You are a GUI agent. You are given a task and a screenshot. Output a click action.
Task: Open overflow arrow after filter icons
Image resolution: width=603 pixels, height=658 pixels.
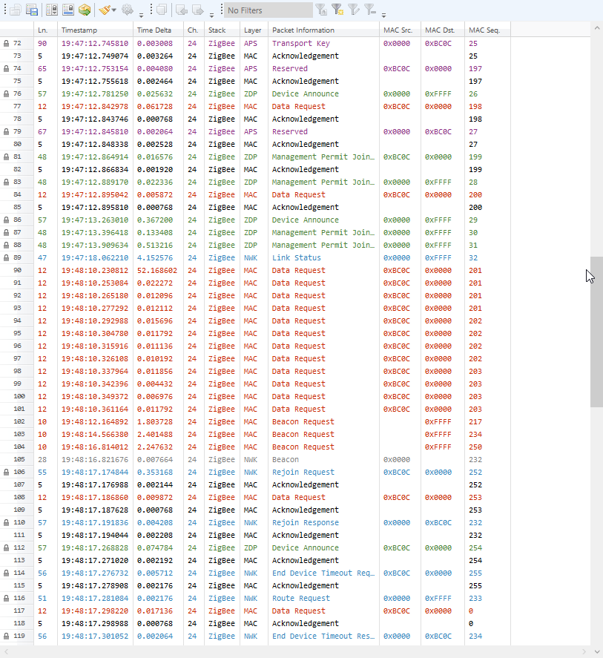click(383, 15)
